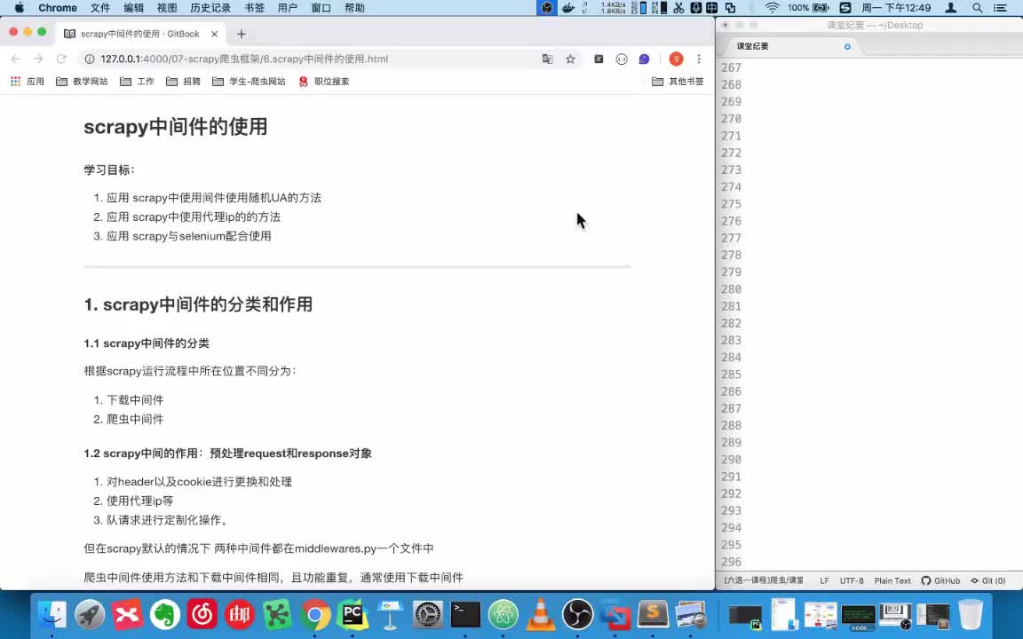This screenshot has width=1023, height=639.
Task: Launch Launchpad rocket icon in dock
Action: [x=90, y=614]
